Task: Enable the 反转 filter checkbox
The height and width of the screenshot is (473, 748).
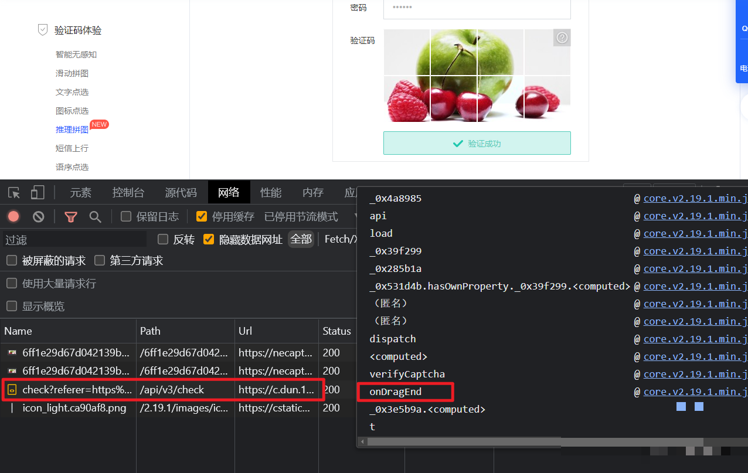Action: [164, 239]
